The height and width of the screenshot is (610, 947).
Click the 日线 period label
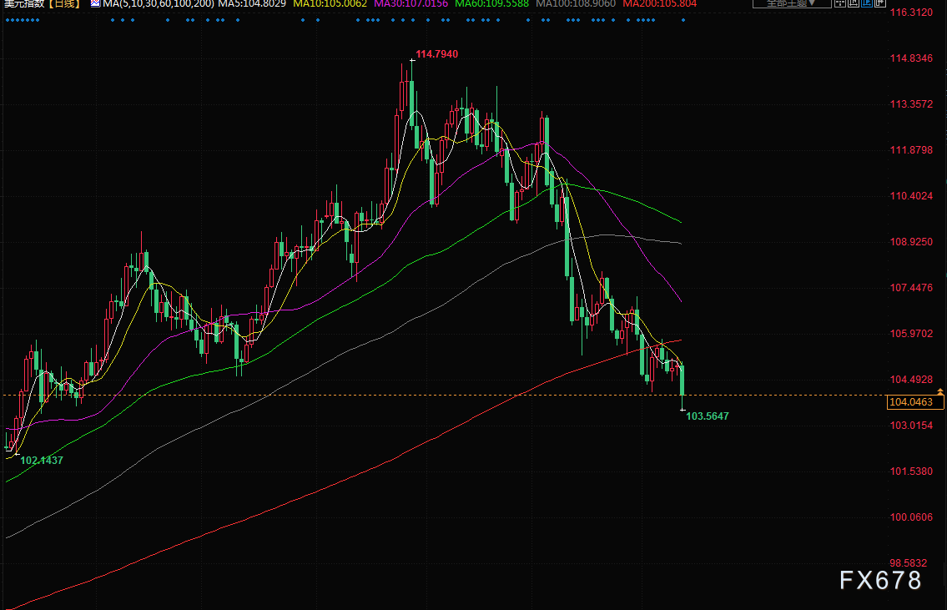pyautogui.click(x=64, y=3)
